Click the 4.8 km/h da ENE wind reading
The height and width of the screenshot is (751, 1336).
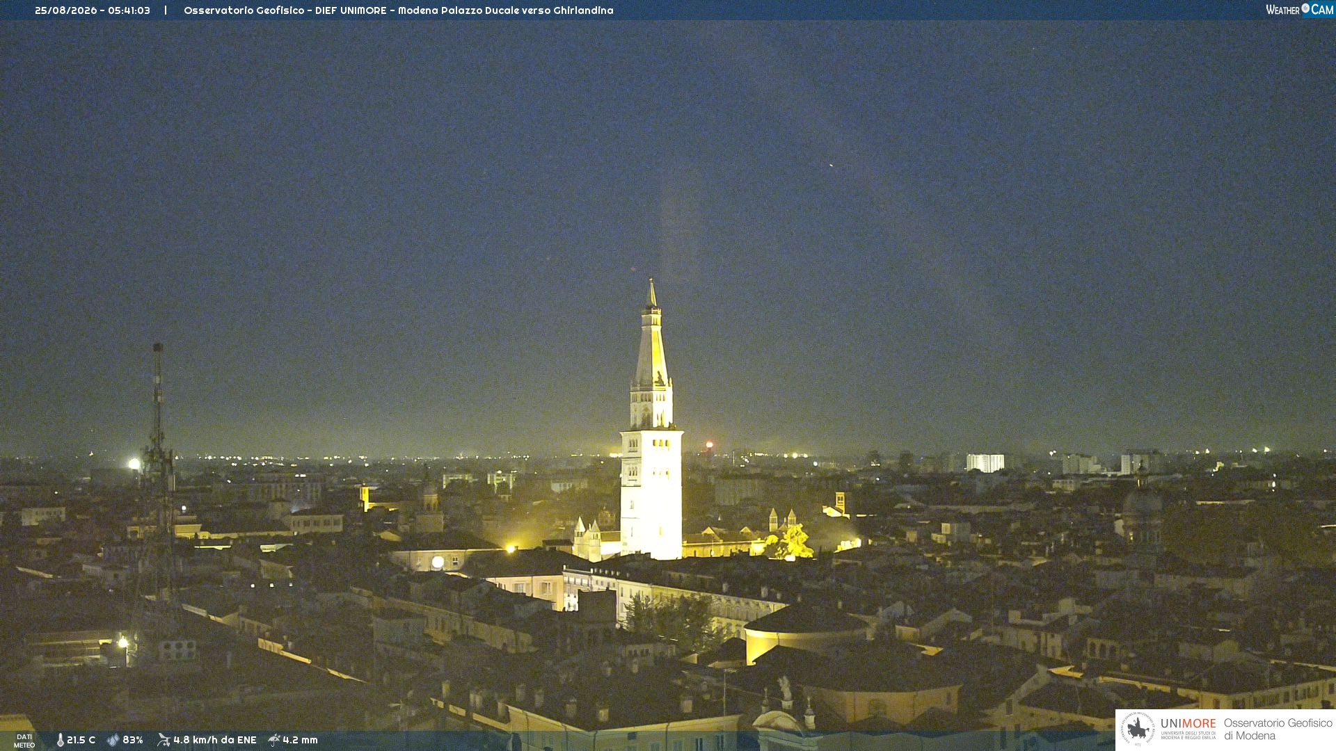[x=215, y=740]
